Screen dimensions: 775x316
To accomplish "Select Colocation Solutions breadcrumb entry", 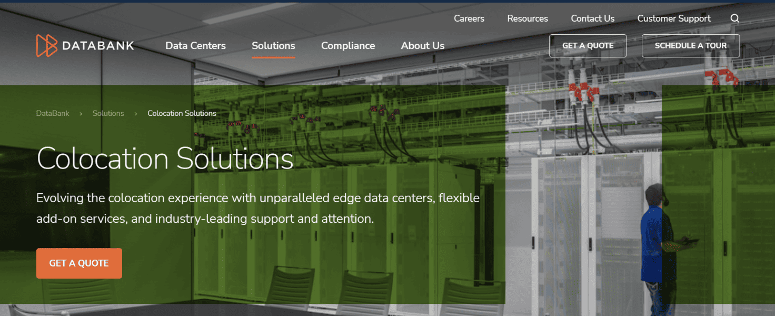I will 182,113.
